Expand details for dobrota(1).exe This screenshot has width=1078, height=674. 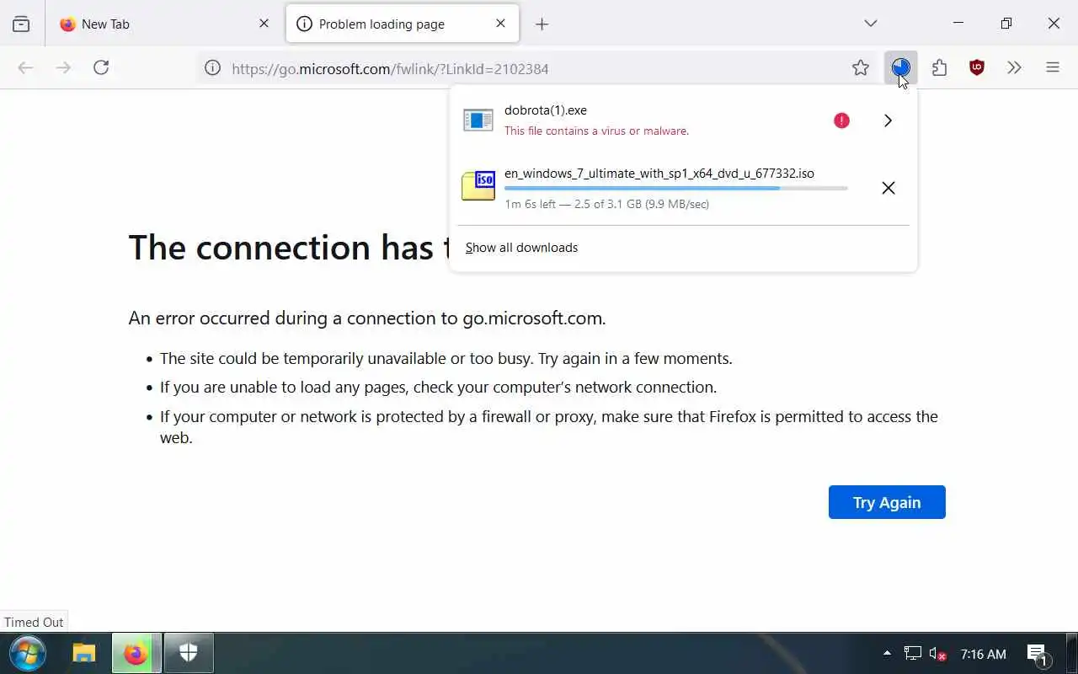[888, 120]
